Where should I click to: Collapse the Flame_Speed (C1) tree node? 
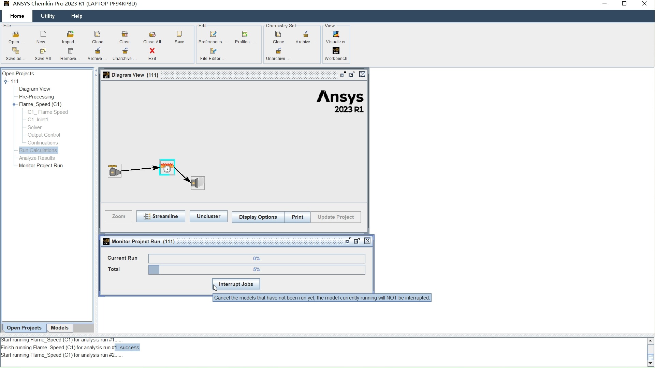[x=14, y=105]
